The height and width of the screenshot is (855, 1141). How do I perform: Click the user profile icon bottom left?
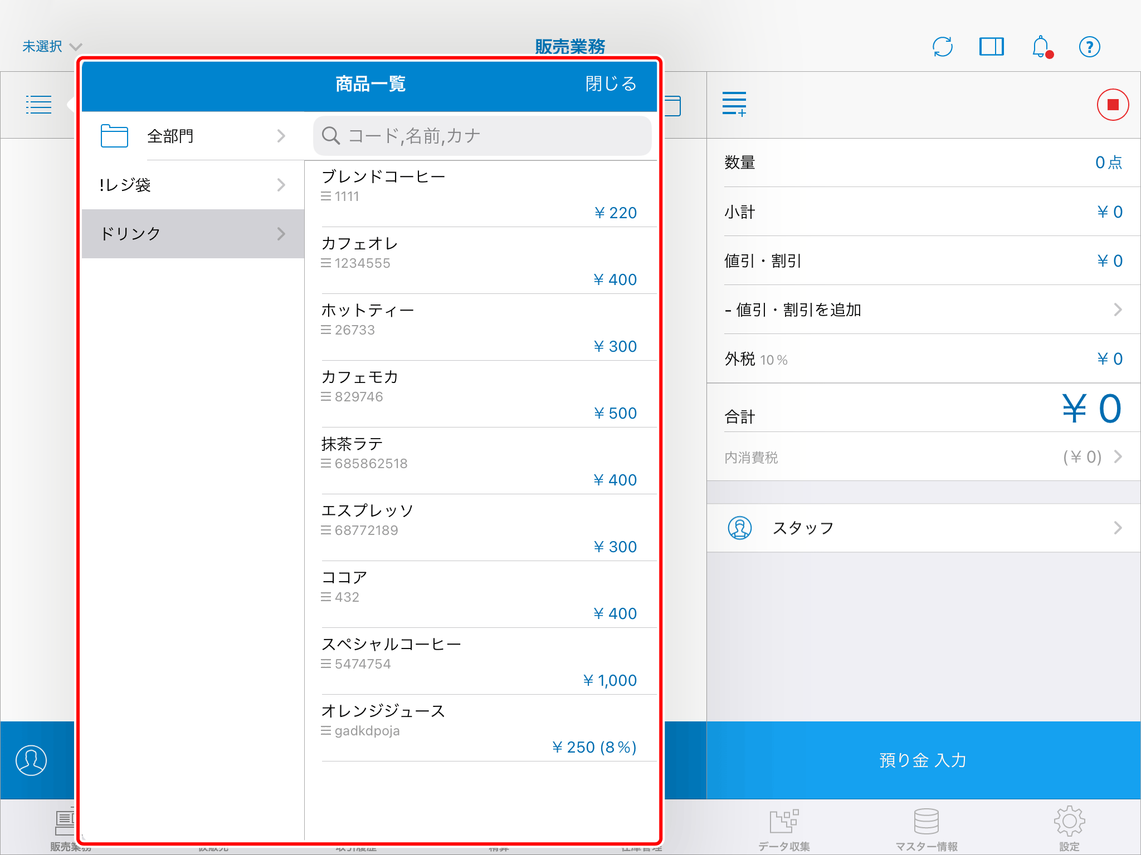coord(31,760)
